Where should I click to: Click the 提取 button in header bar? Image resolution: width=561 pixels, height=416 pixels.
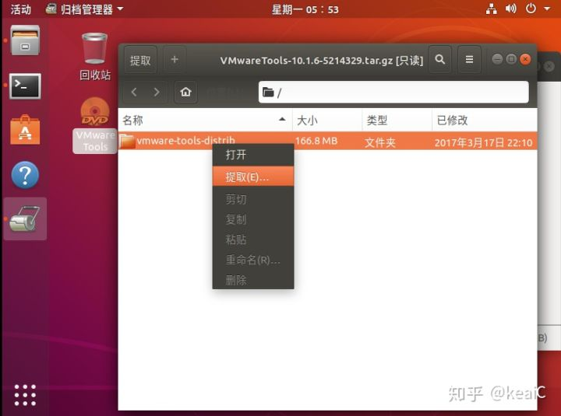click(x=140, y=60)
